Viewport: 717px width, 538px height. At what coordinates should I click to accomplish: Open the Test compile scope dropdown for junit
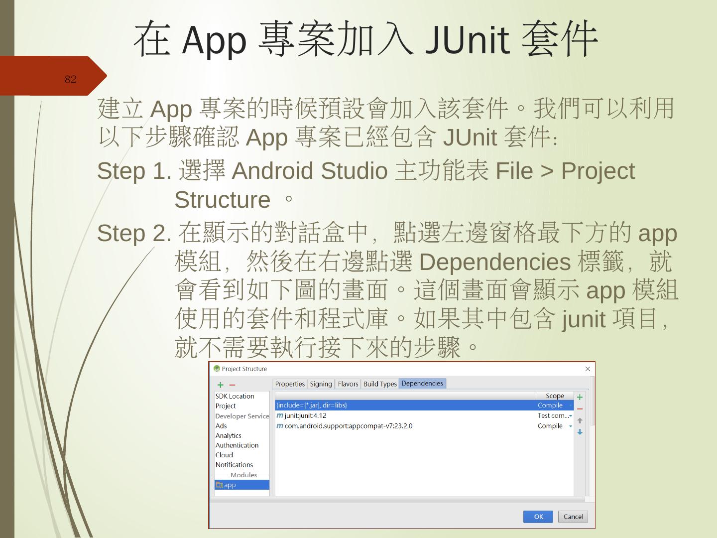point(571,416)
